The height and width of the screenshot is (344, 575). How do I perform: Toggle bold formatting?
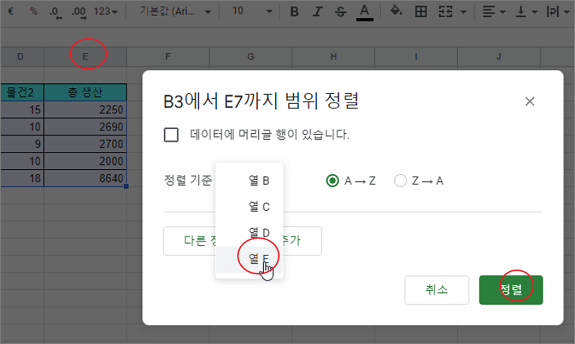pos(294,12)
